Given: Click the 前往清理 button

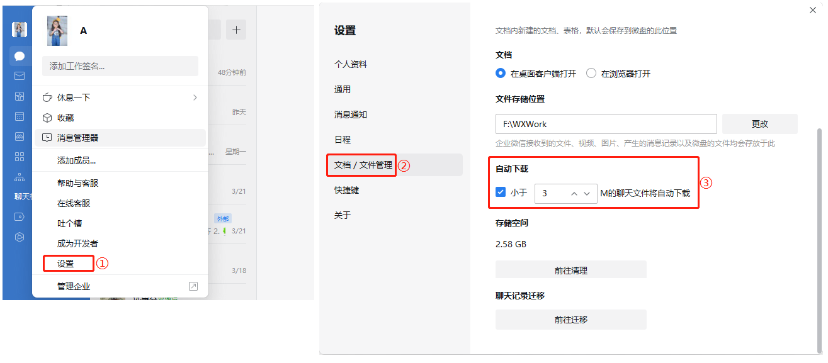Looking at the screenshot, I should tap(571, 270).
